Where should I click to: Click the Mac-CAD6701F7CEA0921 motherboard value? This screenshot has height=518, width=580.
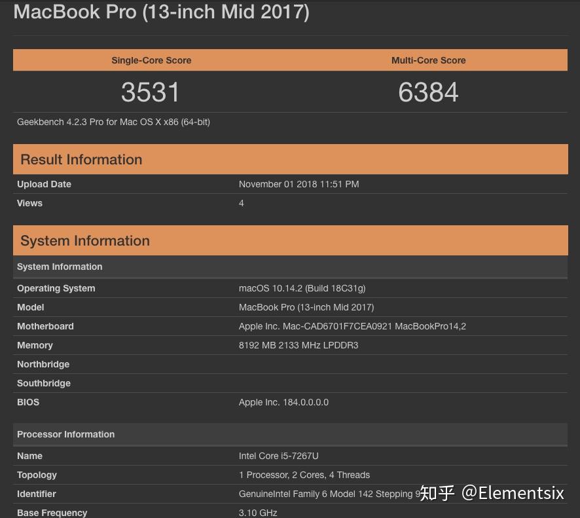tap(352, 326)
